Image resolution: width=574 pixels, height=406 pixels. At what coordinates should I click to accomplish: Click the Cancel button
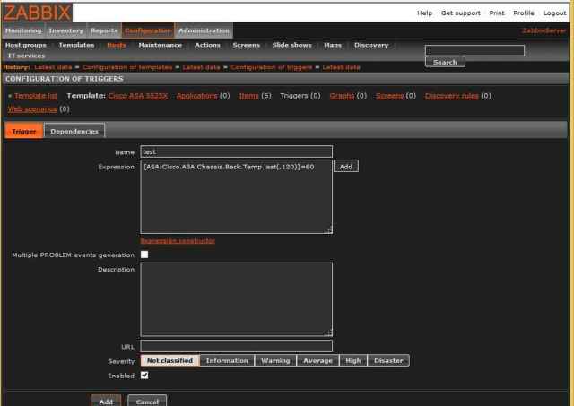pyautogui.click(x=147, y=402)
